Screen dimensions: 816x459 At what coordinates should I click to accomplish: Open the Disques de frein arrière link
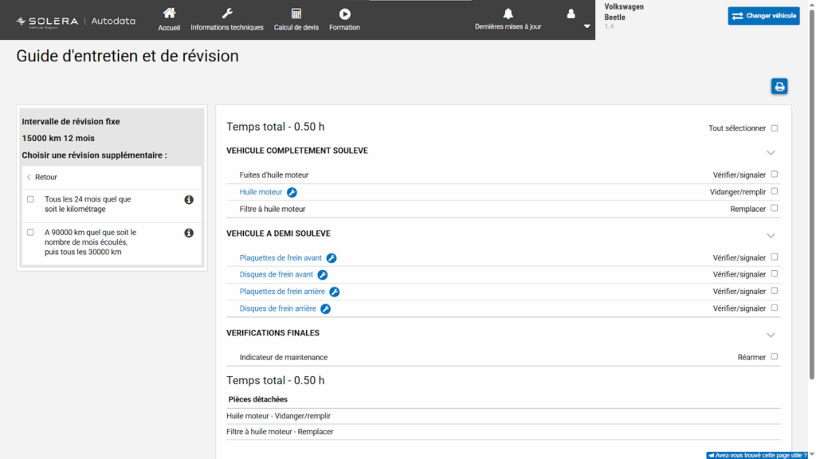point(278,308)
